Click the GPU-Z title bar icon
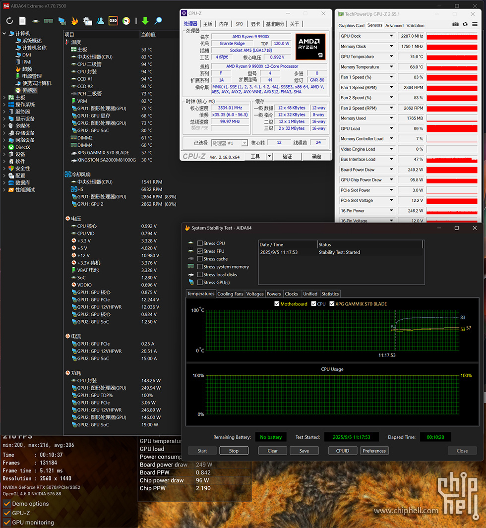Screen dimensions: 486x528 (341, 14)
